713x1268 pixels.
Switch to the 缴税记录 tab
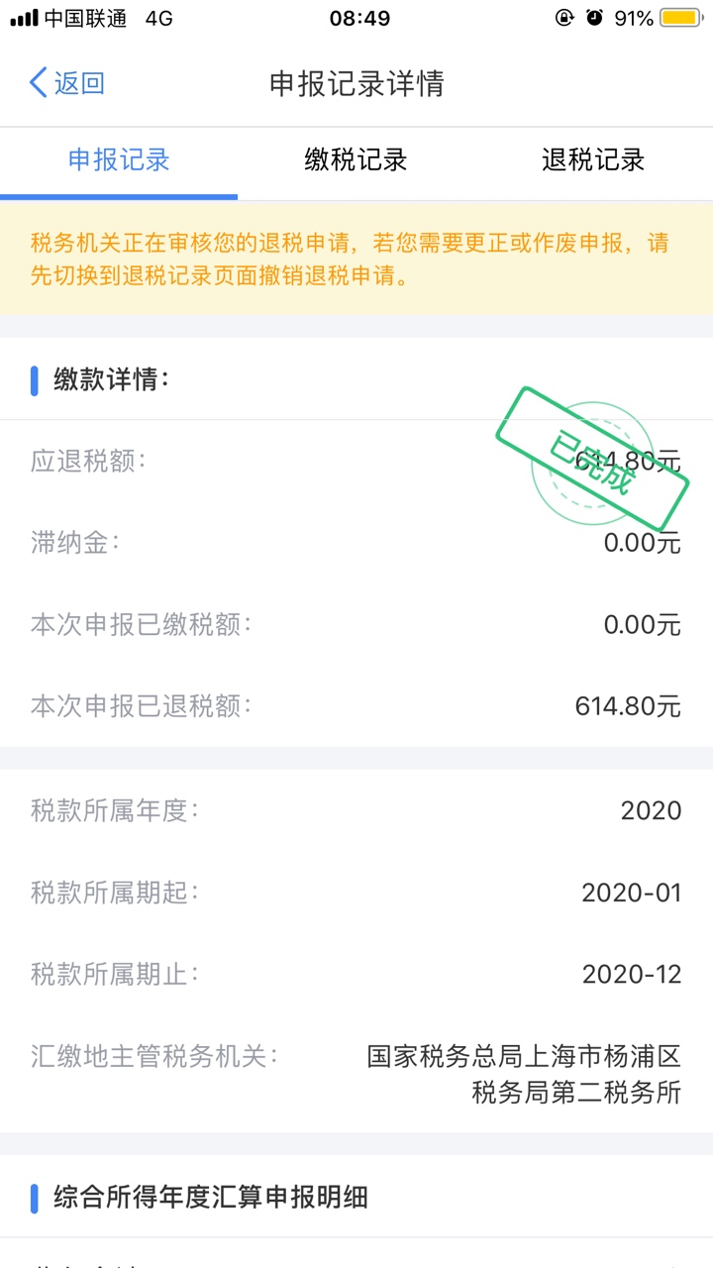[x=356, y=160]
